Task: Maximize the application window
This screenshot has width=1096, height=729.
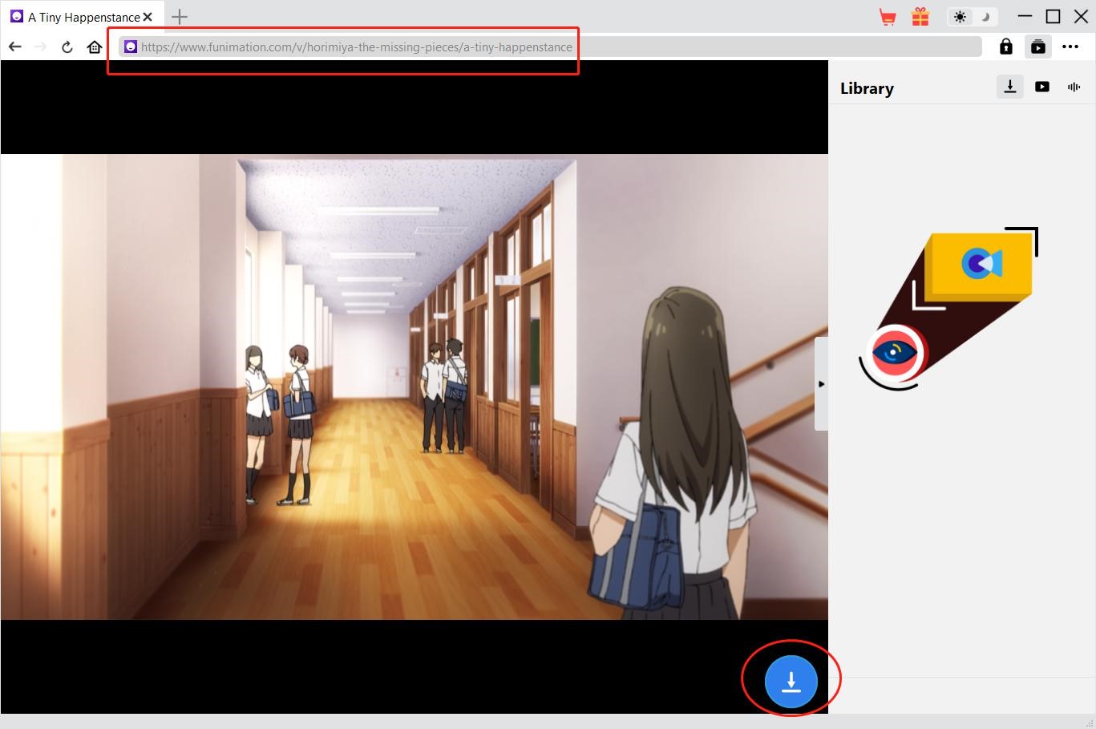Action: (1053, 17)
